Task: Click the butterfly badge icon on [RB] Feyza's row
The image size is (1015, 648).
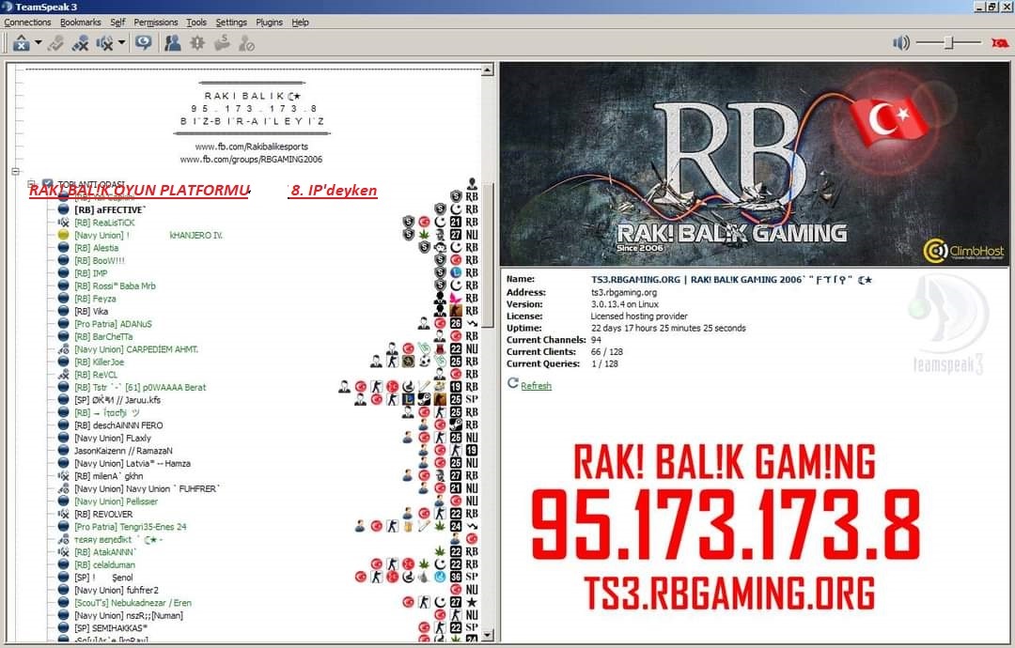Action: pyautogui.click(x=456, y=298)
